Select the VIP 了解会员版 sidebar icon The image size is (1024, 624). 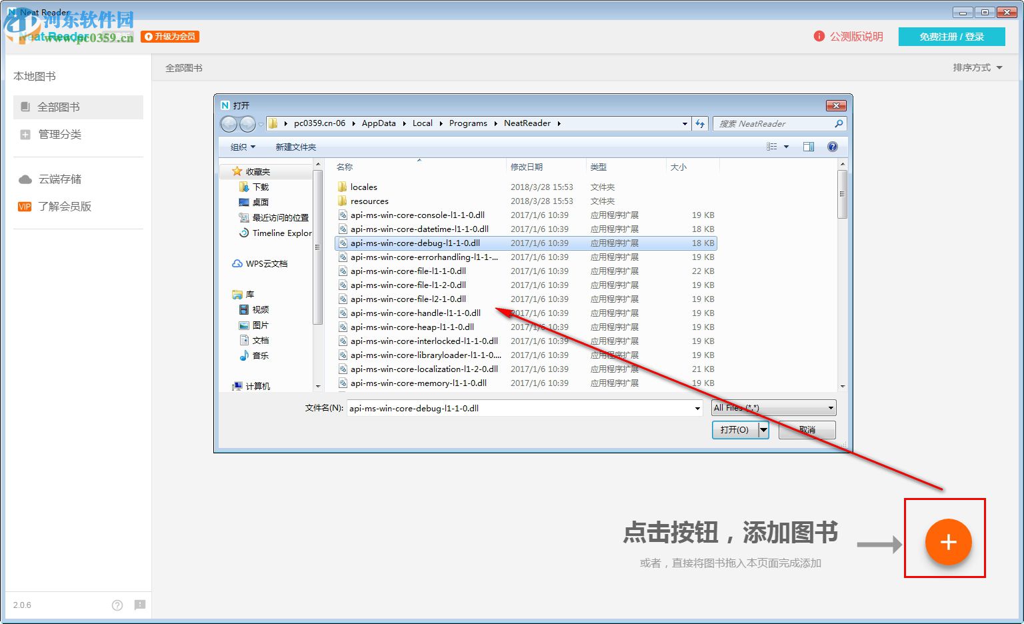coord(24,207)
